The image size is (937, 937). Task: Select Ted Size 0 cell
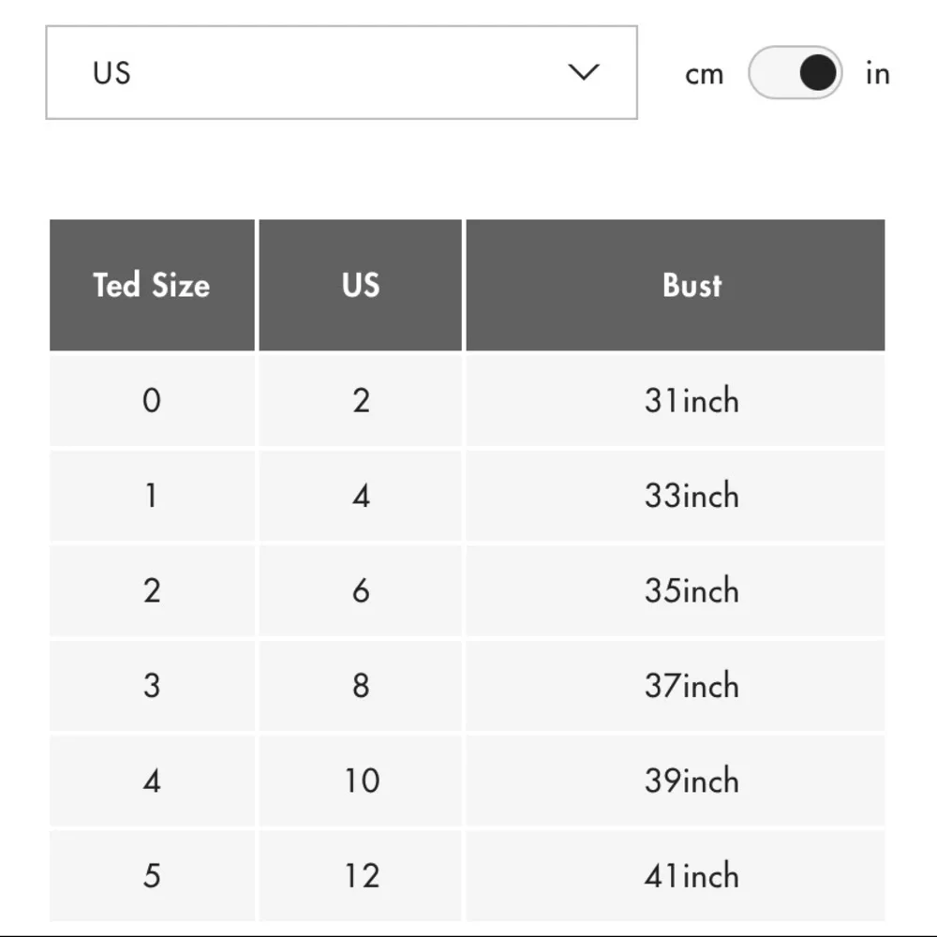[152, 400]
